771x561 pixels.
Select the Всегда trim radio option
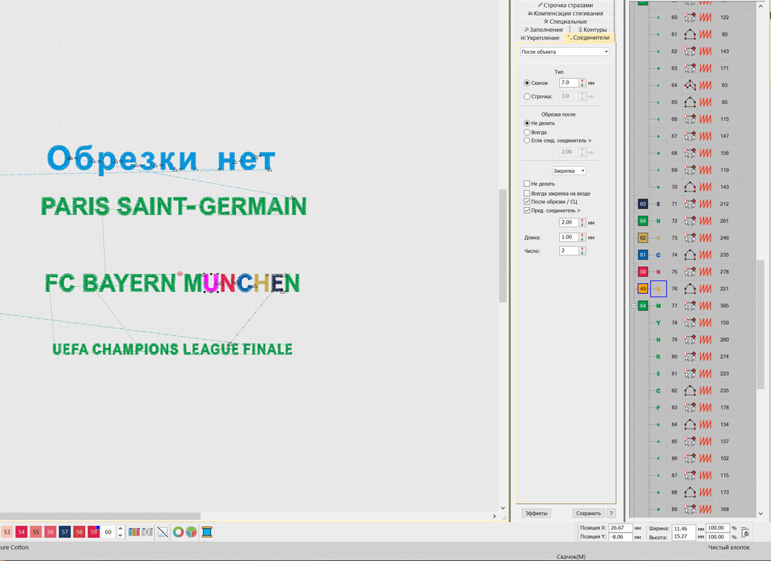pyautogui.click(x=527, y=133)
